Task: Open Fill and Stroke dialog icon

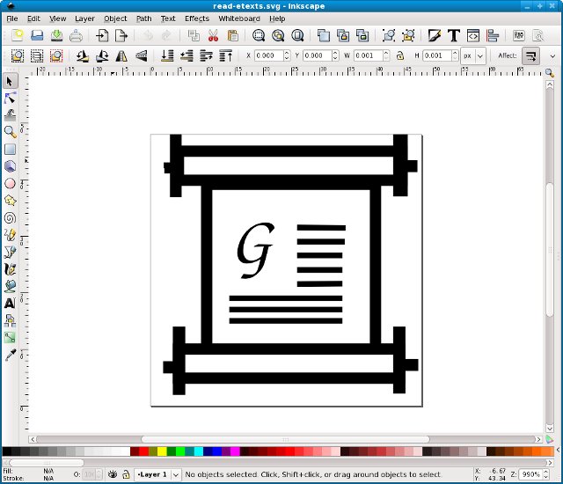Action: point(434,35)
